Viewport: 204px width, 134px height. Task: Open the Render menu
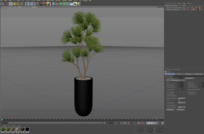(38, 1)
